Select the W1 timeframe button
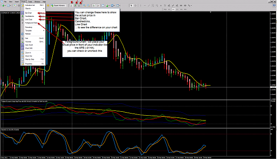This screenshot has width=277, height=159. click(181, 9)
